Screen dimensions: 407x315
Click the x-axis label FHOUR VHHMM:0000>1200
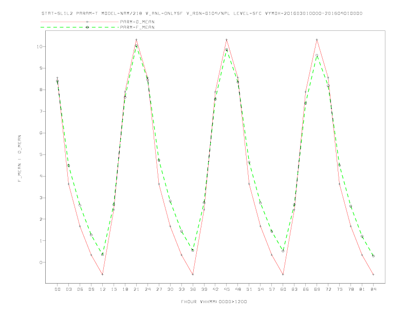214,302
